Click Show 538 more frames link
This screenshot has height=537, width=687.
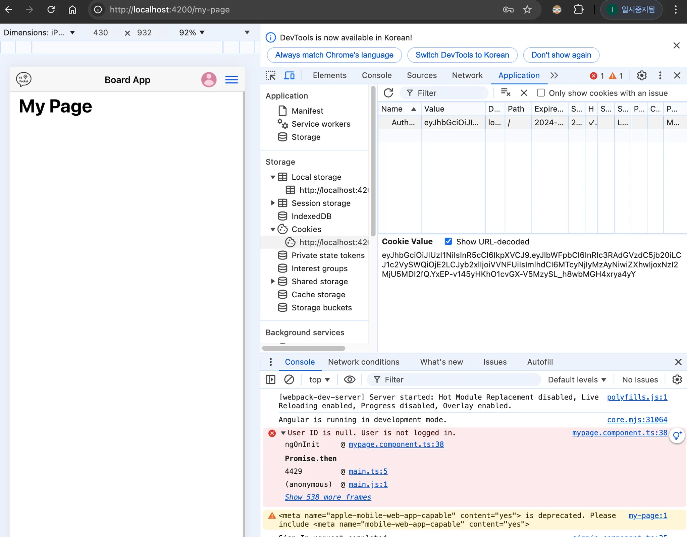pos(328,497)
